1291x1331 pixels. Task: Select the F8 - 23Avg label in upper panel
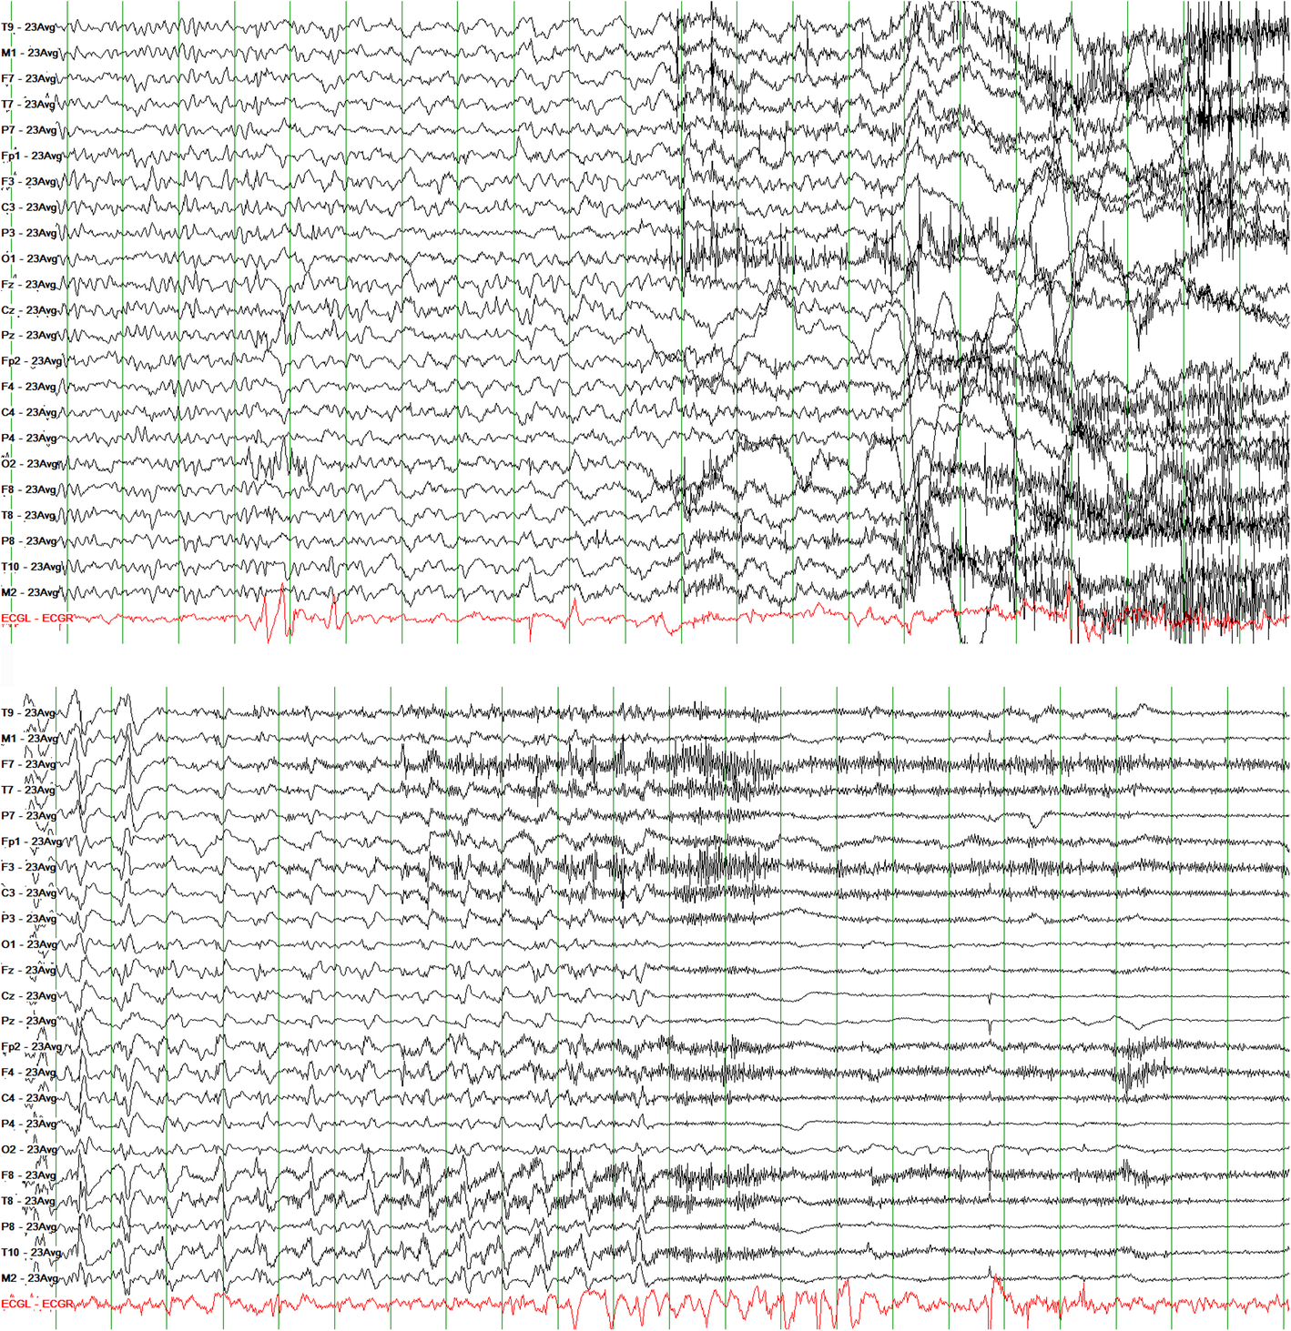click(29, 489)
